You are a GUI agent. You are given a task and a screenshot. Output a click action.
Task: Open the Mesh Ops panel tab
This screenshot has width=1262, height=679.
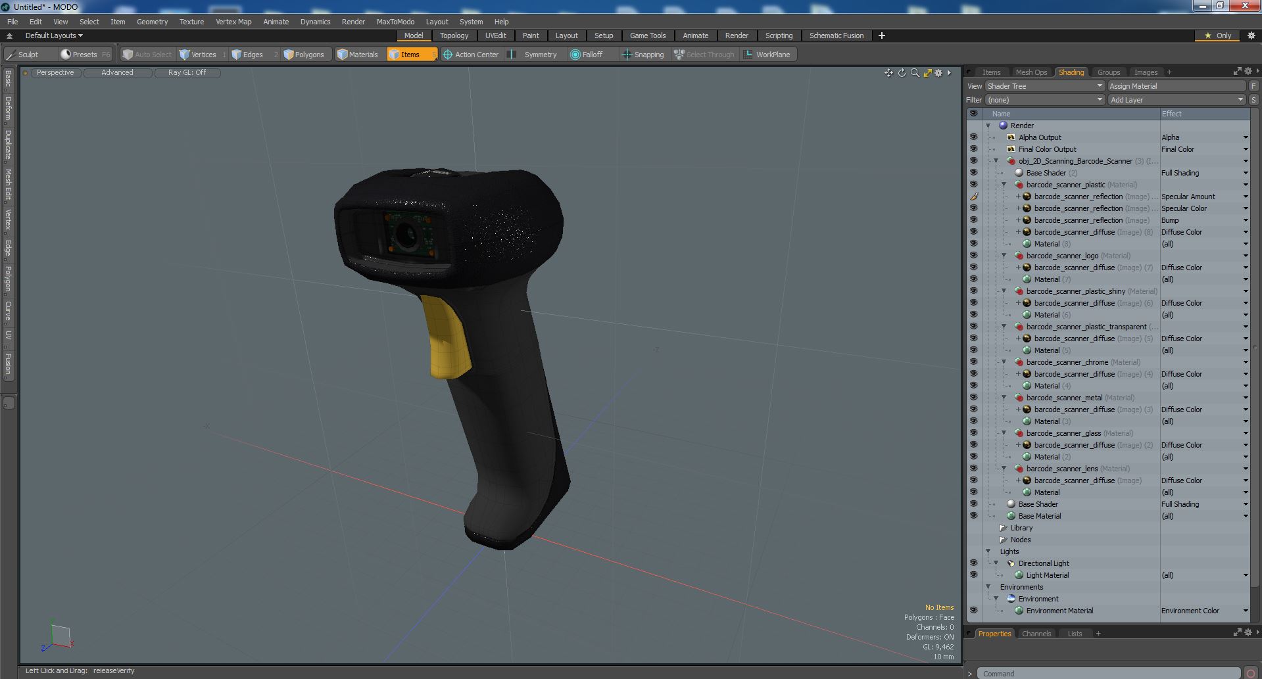1031,72
